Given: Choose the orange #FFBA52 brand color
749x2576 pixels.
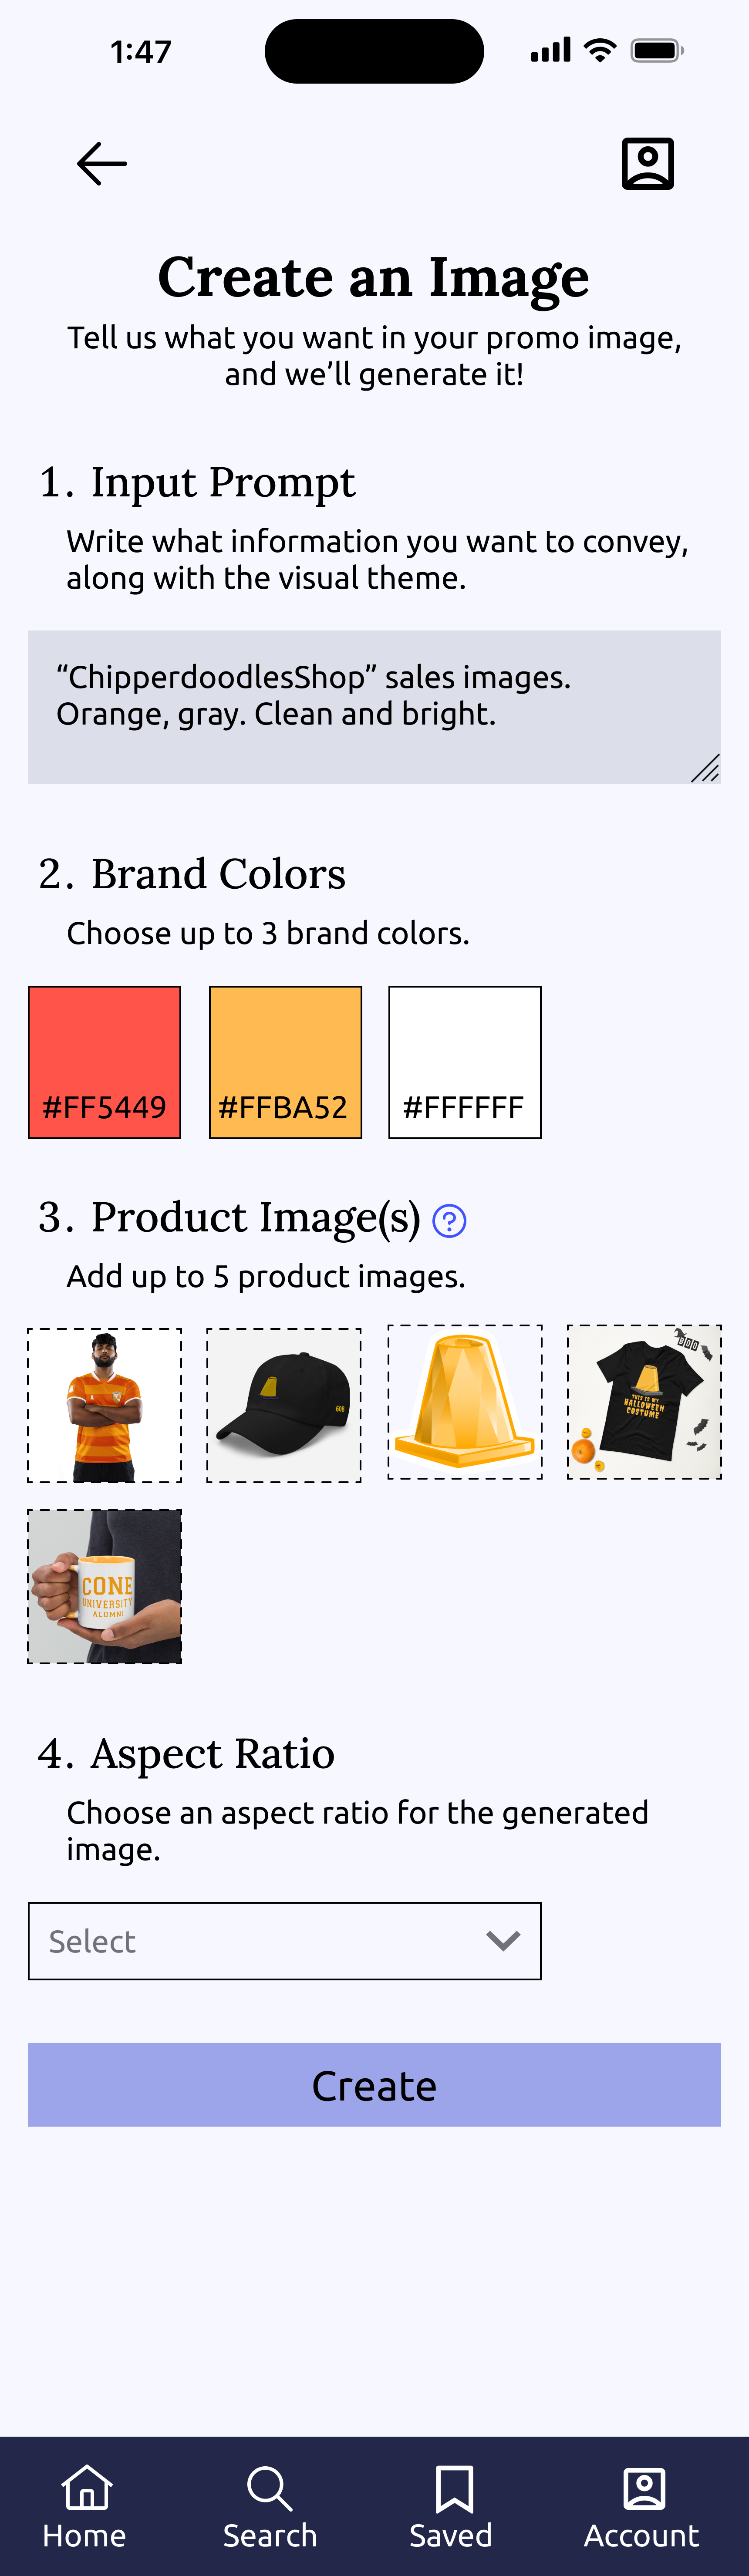Looking at the screenshot, I should [x=285, y=1062].
